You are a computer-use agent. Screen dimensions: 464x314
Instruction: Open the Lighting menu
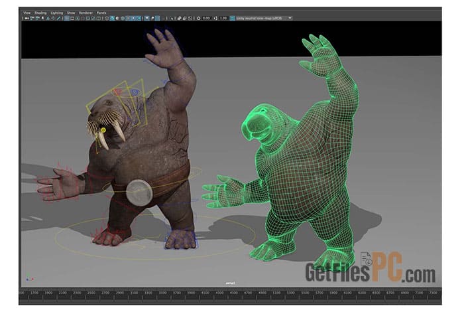(x=57, y=13)
